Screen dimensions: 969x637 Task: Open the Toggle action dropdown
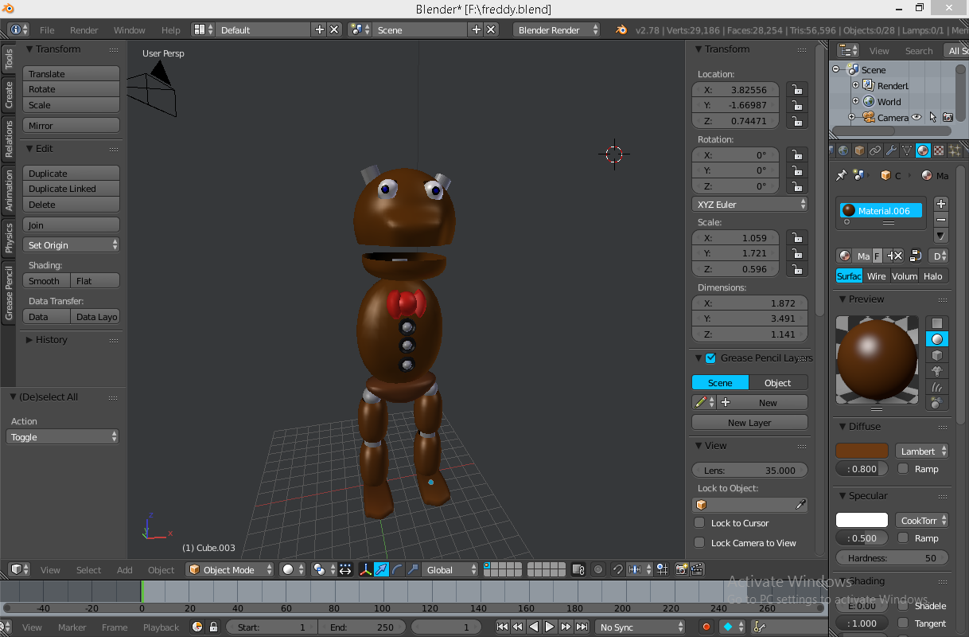coord(63,436)
